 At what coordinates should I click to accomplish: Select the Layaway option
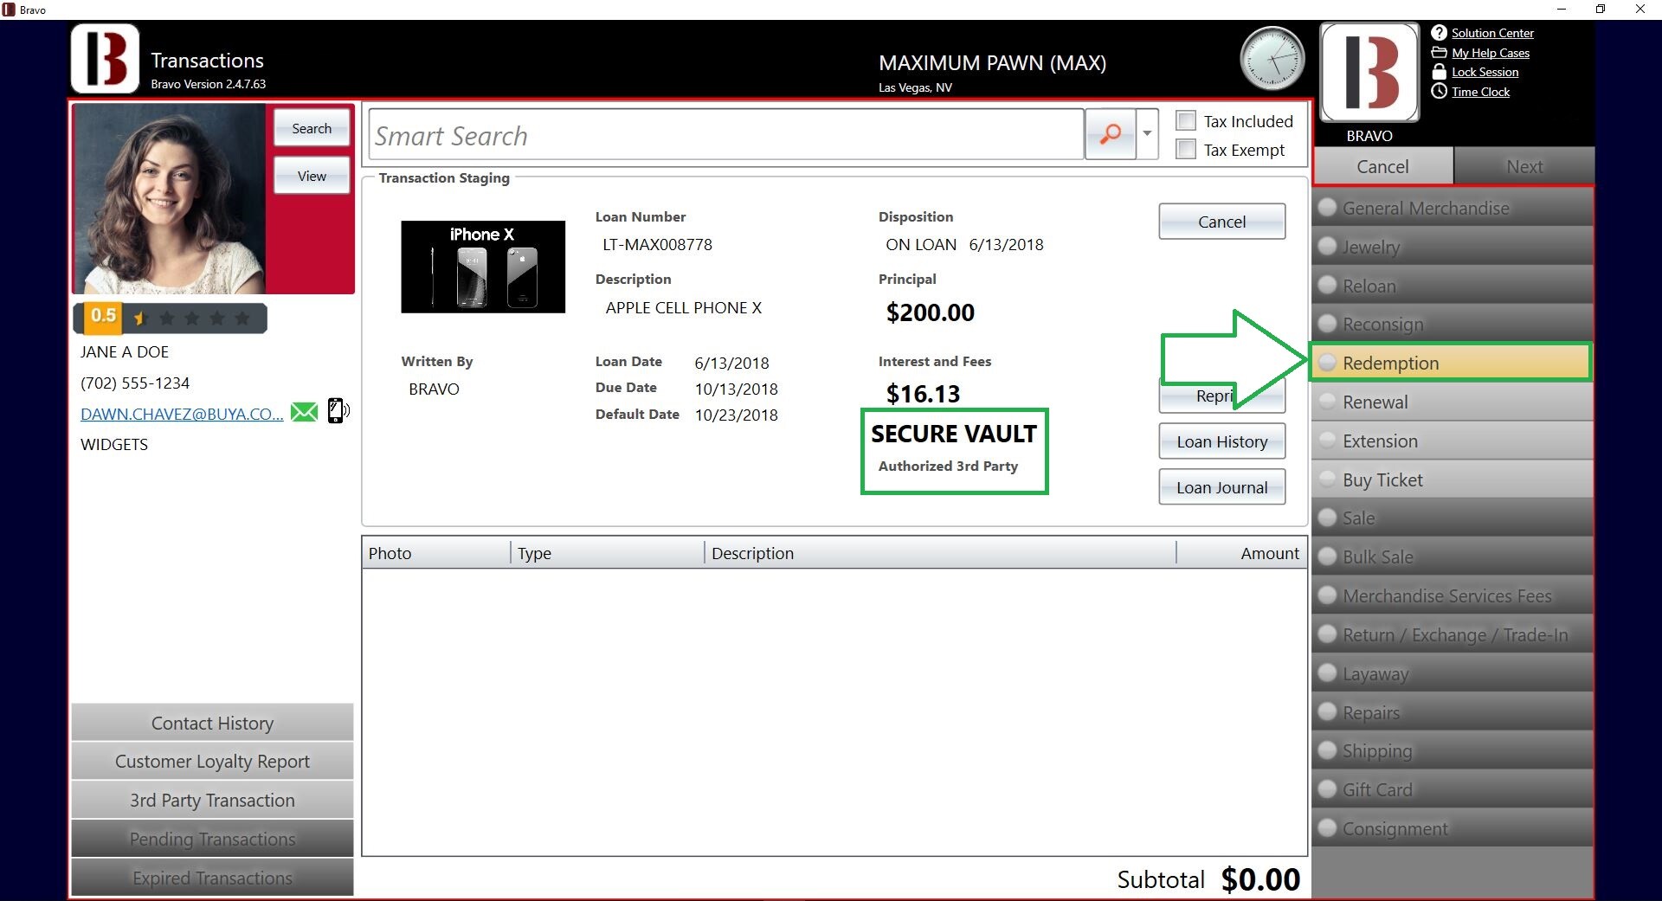click(1453, 673)
